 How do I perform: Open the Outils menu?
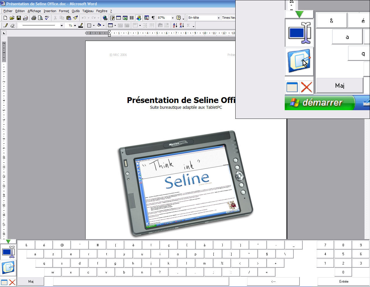tap(76, 11)
